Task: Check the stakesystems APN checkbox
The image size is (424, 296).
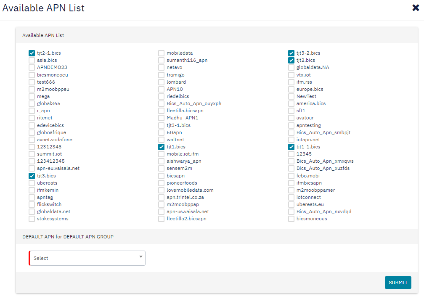Action: [x=32, y=219]
